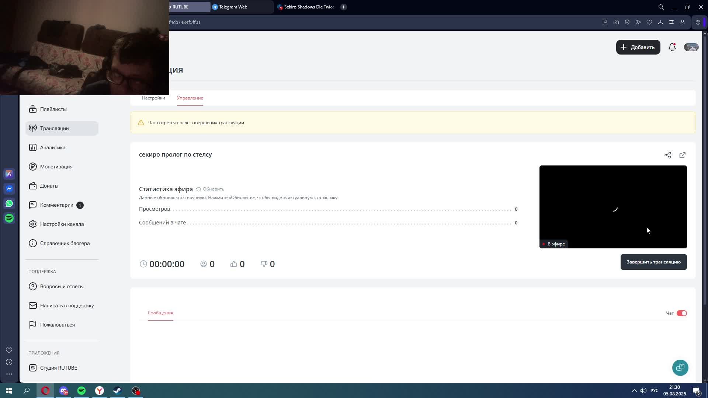
Task: Click the share icon for the stream
Action: (x=668, y=155)
